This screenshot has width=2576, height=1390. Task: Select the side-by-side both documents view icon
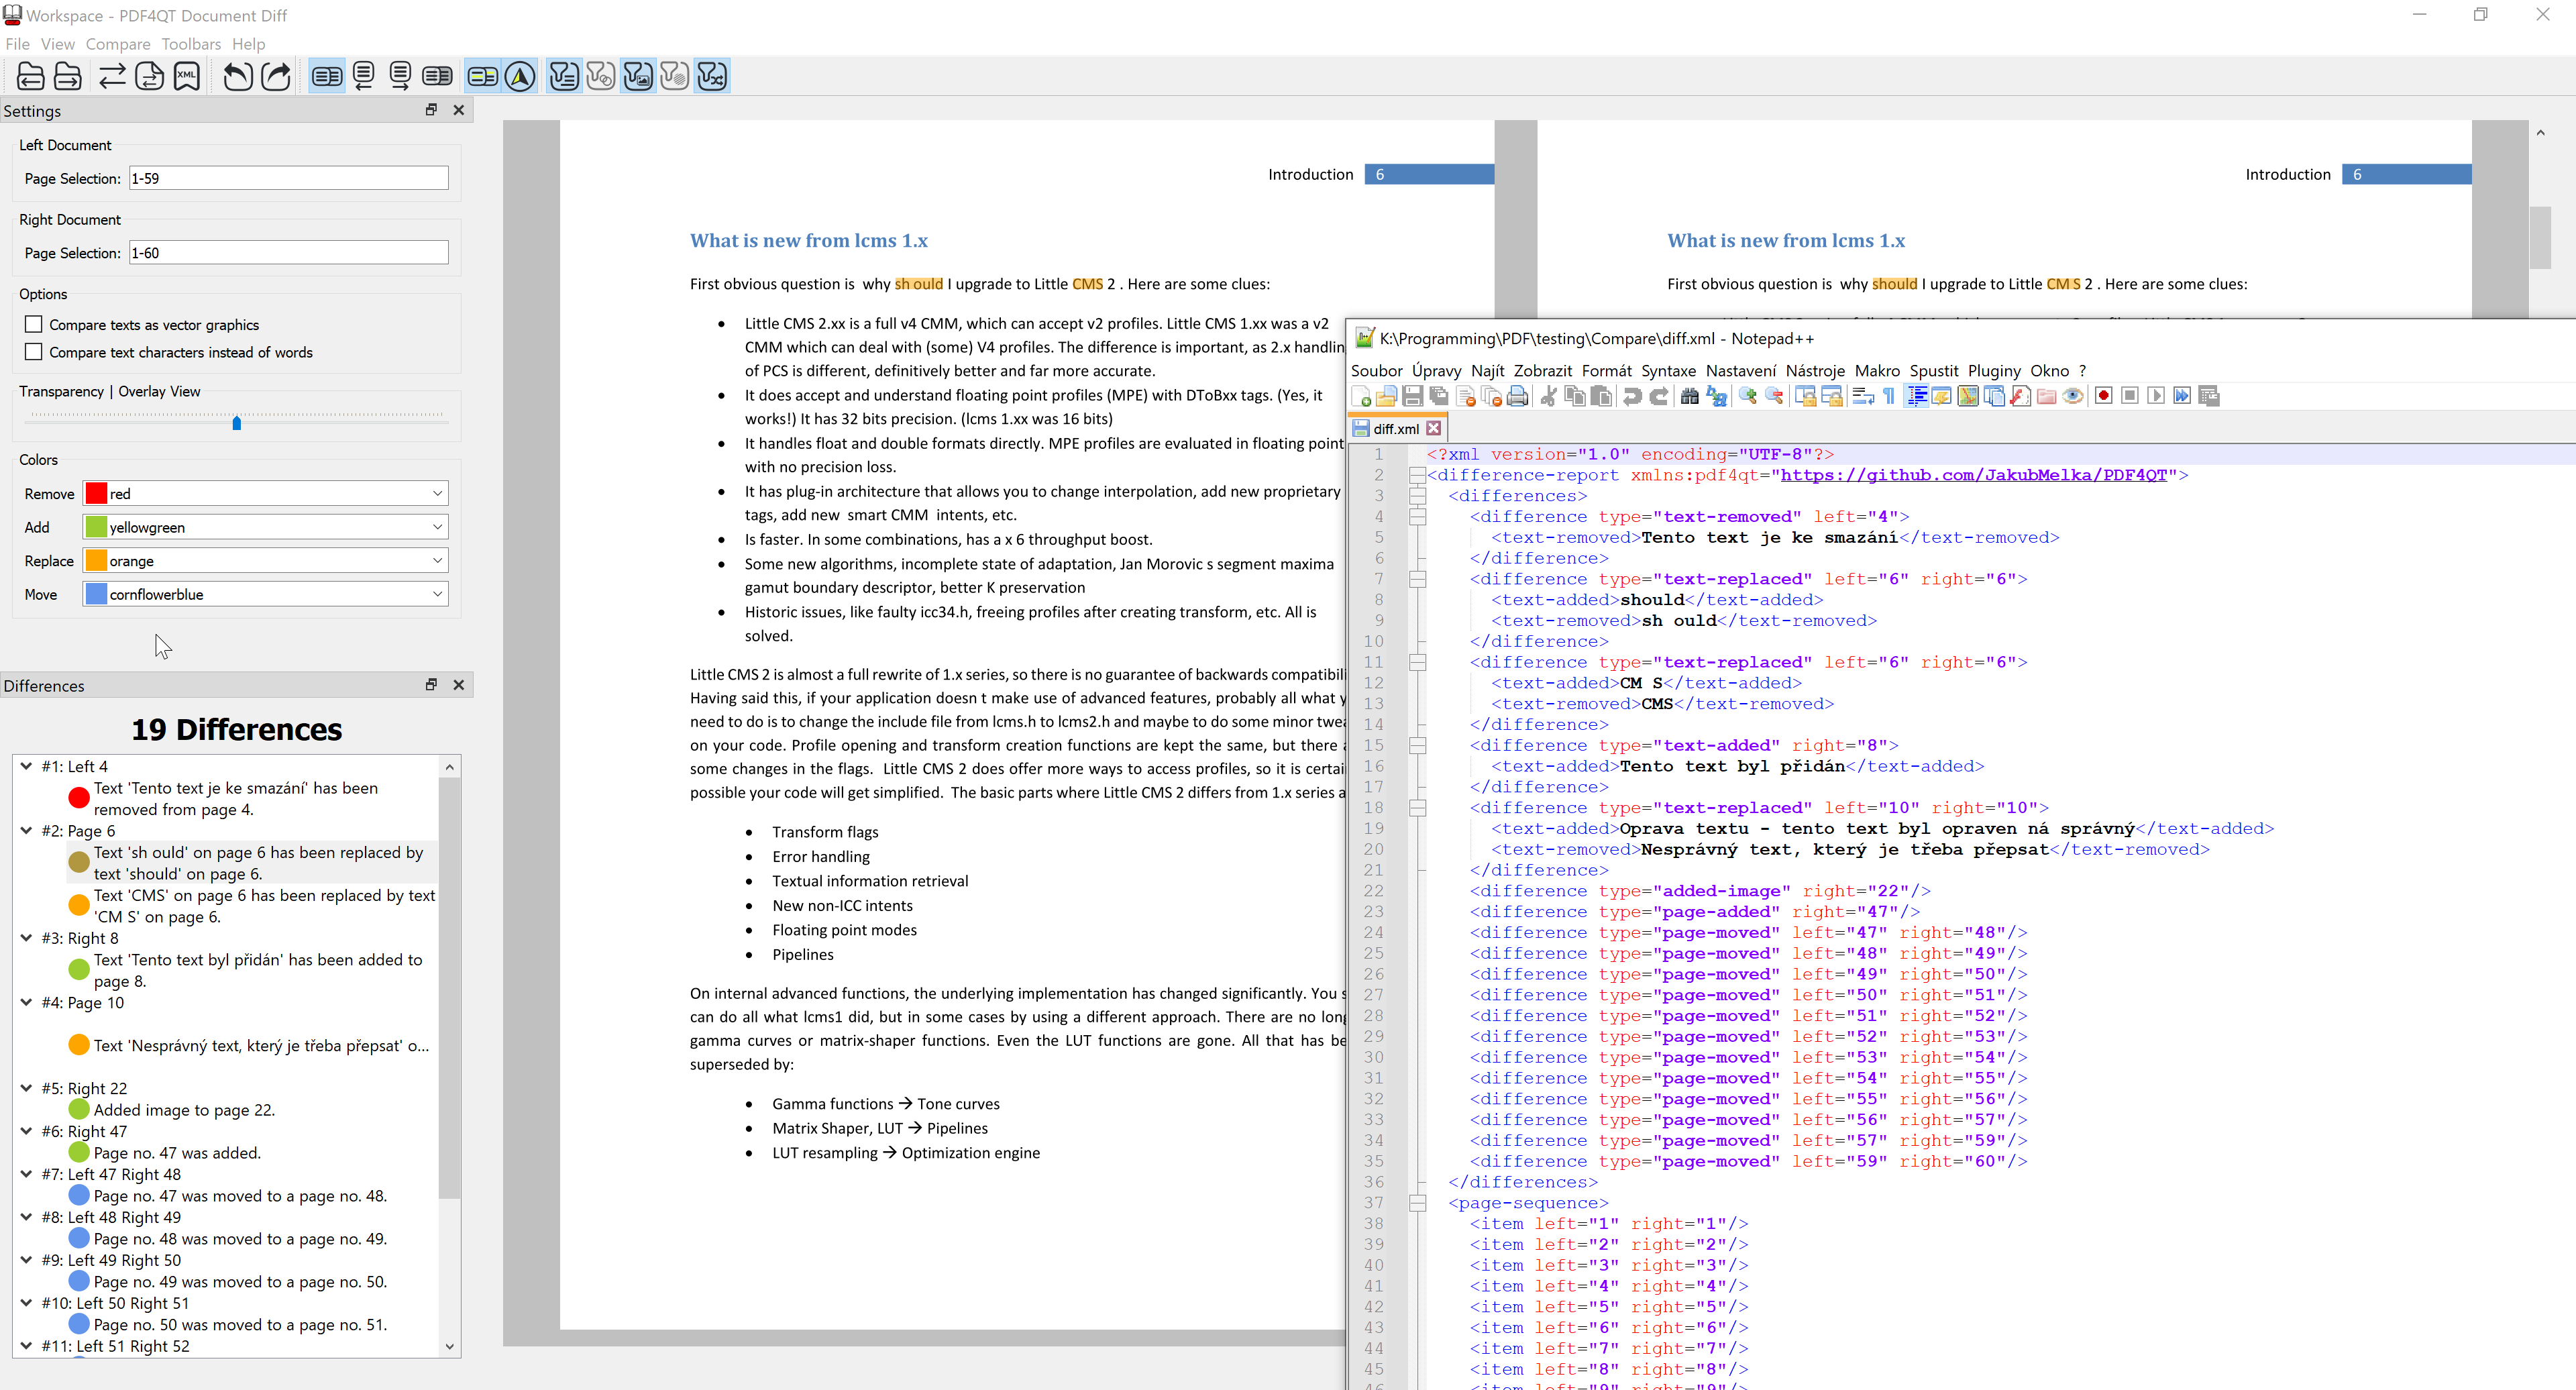(x=327, y=76)
